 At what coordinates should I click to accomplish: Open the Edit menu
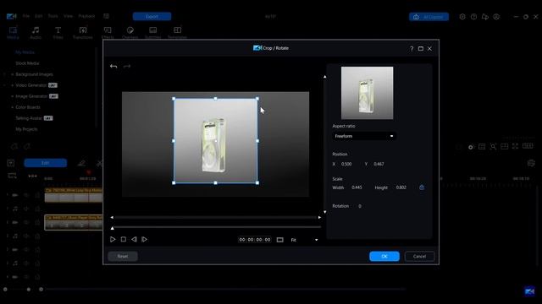pyautogui.click(x=38, y=16)
